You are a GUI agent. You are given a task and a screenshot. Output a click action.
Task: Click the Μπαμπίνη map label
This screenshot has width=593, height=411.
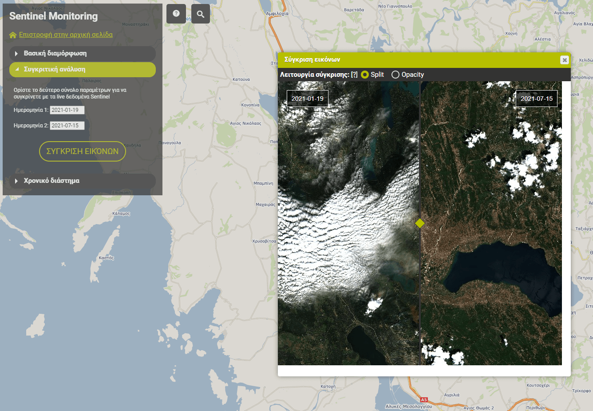[263, 183]
